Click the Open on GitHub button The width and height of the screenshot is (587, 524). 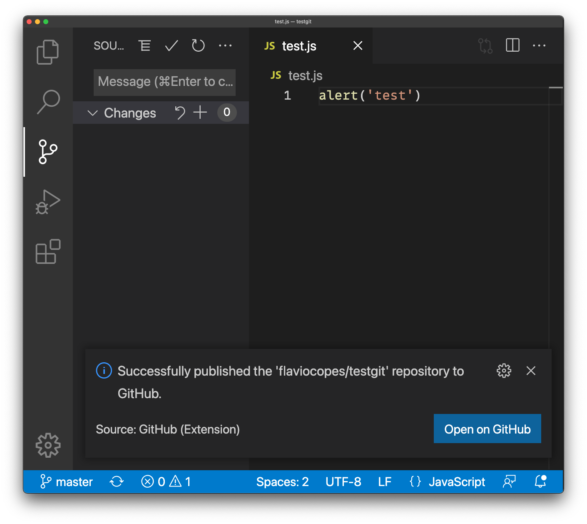pyautogui.click(x=487, y=429)
